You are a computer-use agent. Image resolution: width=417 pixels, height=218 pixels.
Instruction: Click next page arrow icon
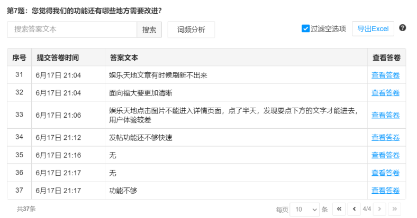[379, 209]
